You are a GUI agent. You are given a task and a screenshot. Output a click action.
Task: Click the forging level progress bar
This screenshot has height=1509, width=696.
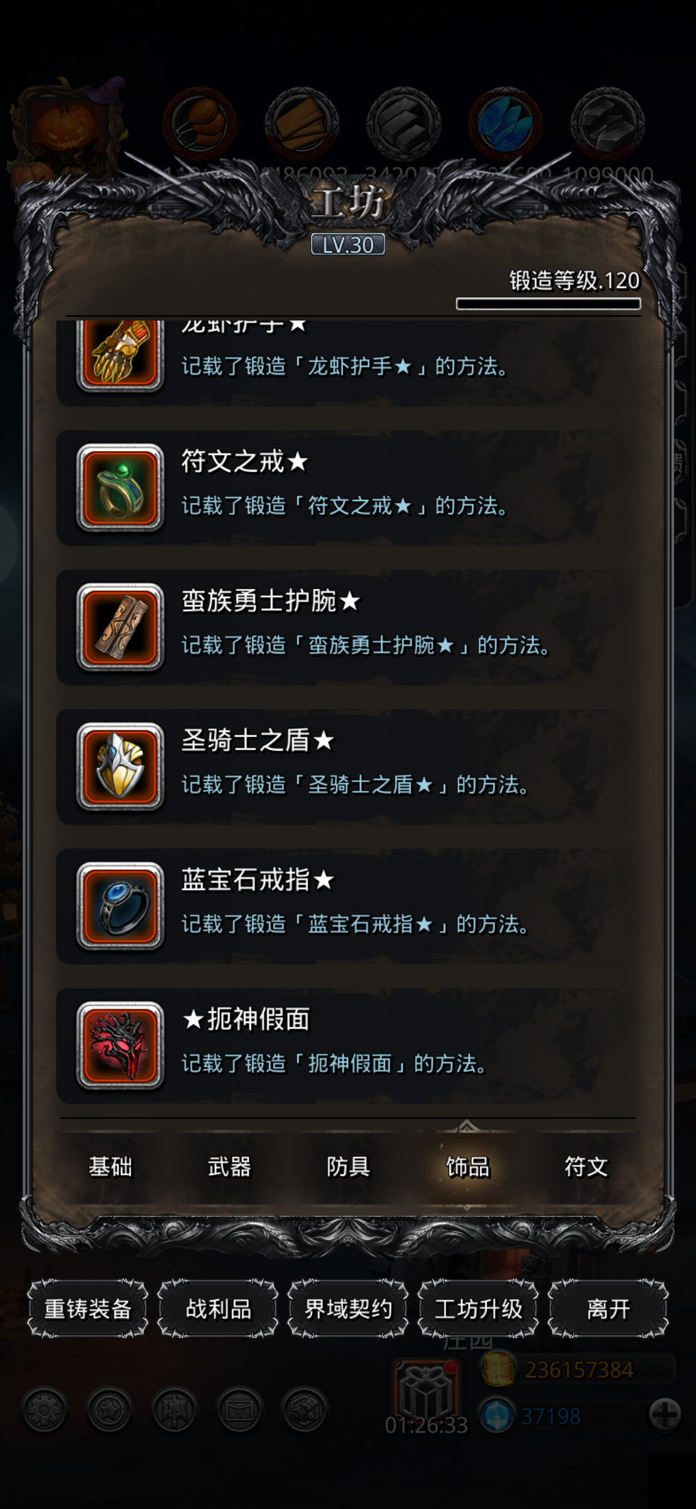pyautogui.click(x=548, y=303)
